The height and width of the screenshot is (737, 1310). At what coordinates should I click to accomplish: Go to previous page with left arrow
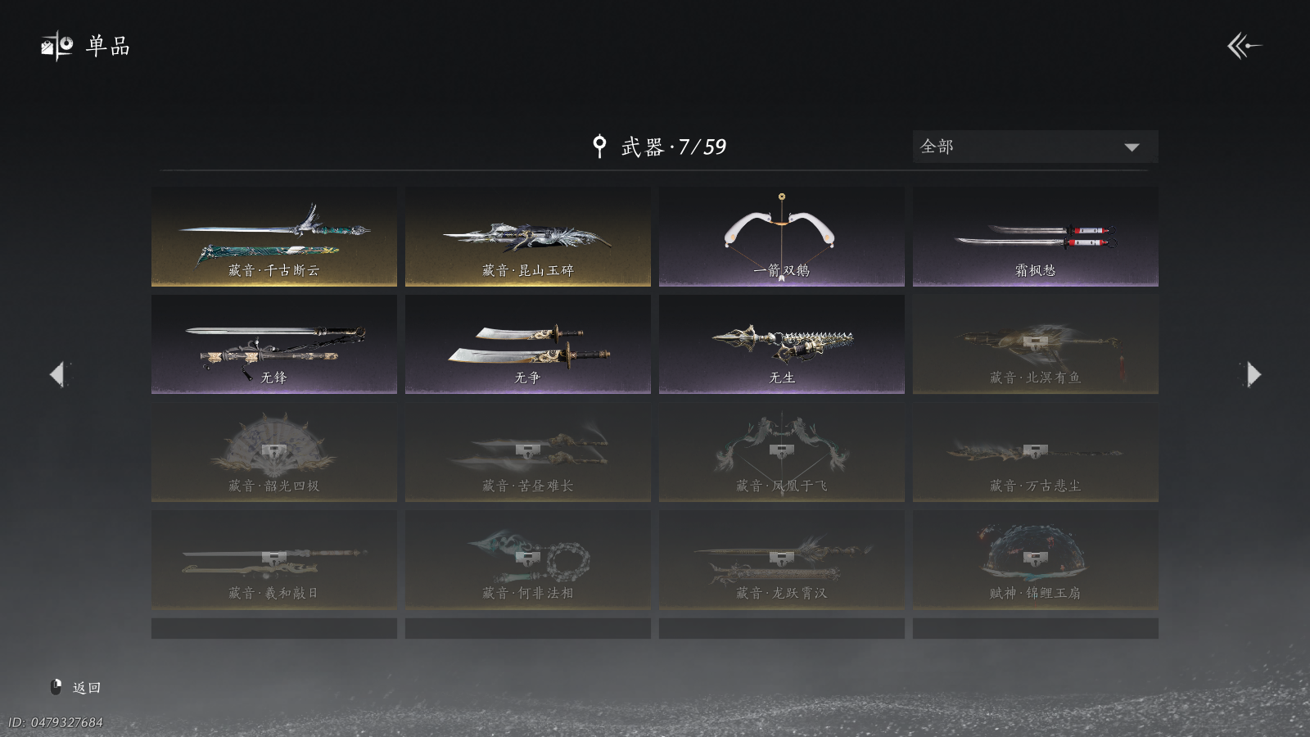57,374
